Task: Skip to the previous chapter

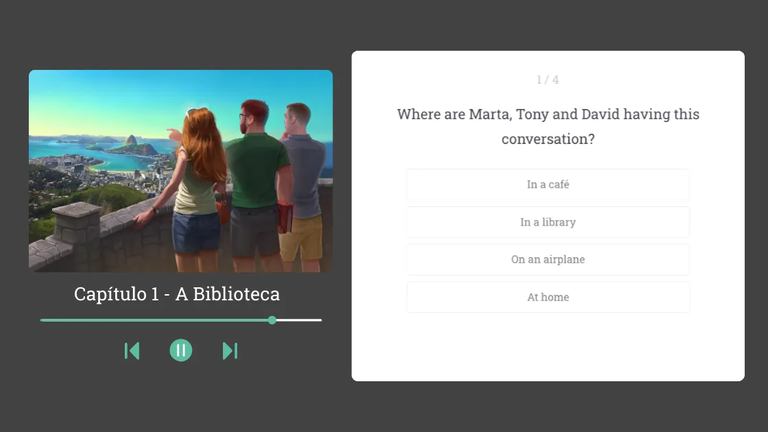Action: coord(132,350)
